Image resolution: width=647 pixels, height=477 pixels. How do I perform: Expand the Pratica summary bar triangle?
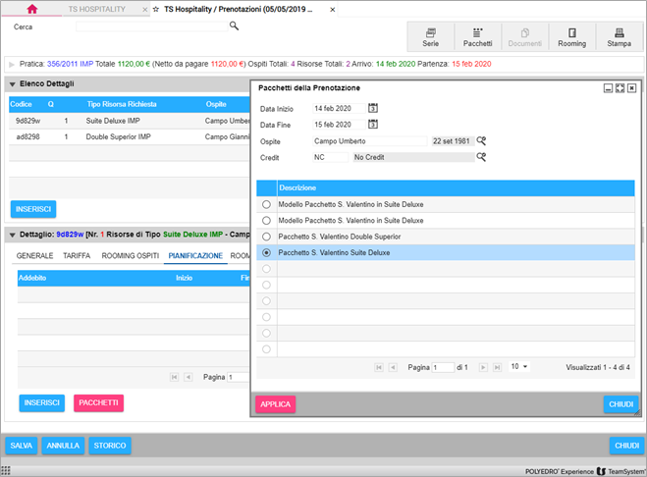(x=12, y=65)
